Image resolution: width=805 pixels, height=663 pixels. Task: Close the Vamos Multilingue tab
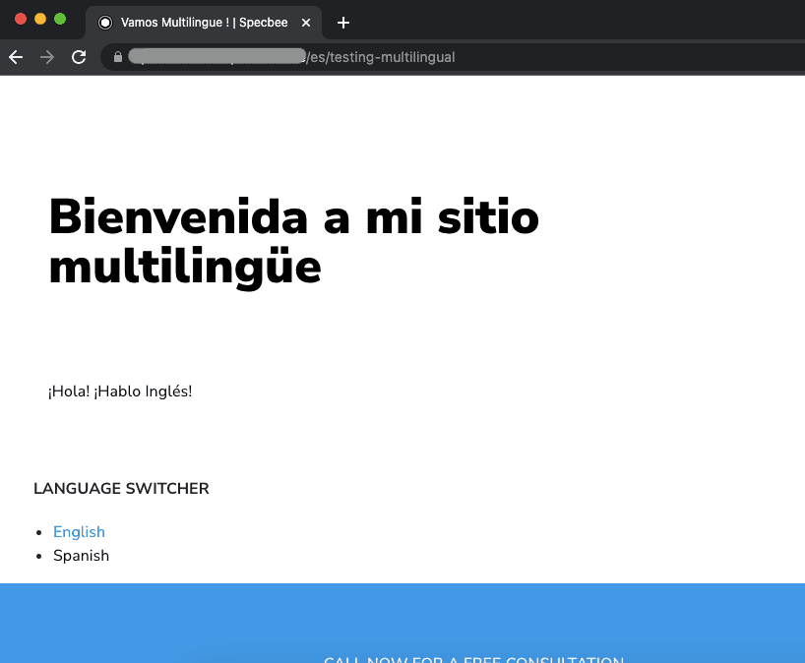click(x=306, y=23)
